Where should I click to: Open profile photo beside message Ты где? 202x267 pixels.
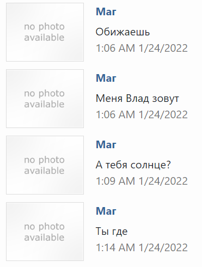(45, 232)
